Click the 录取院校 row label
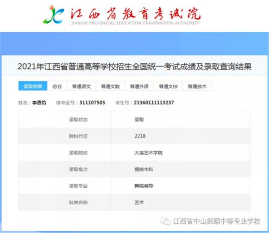 pos(78,153)
